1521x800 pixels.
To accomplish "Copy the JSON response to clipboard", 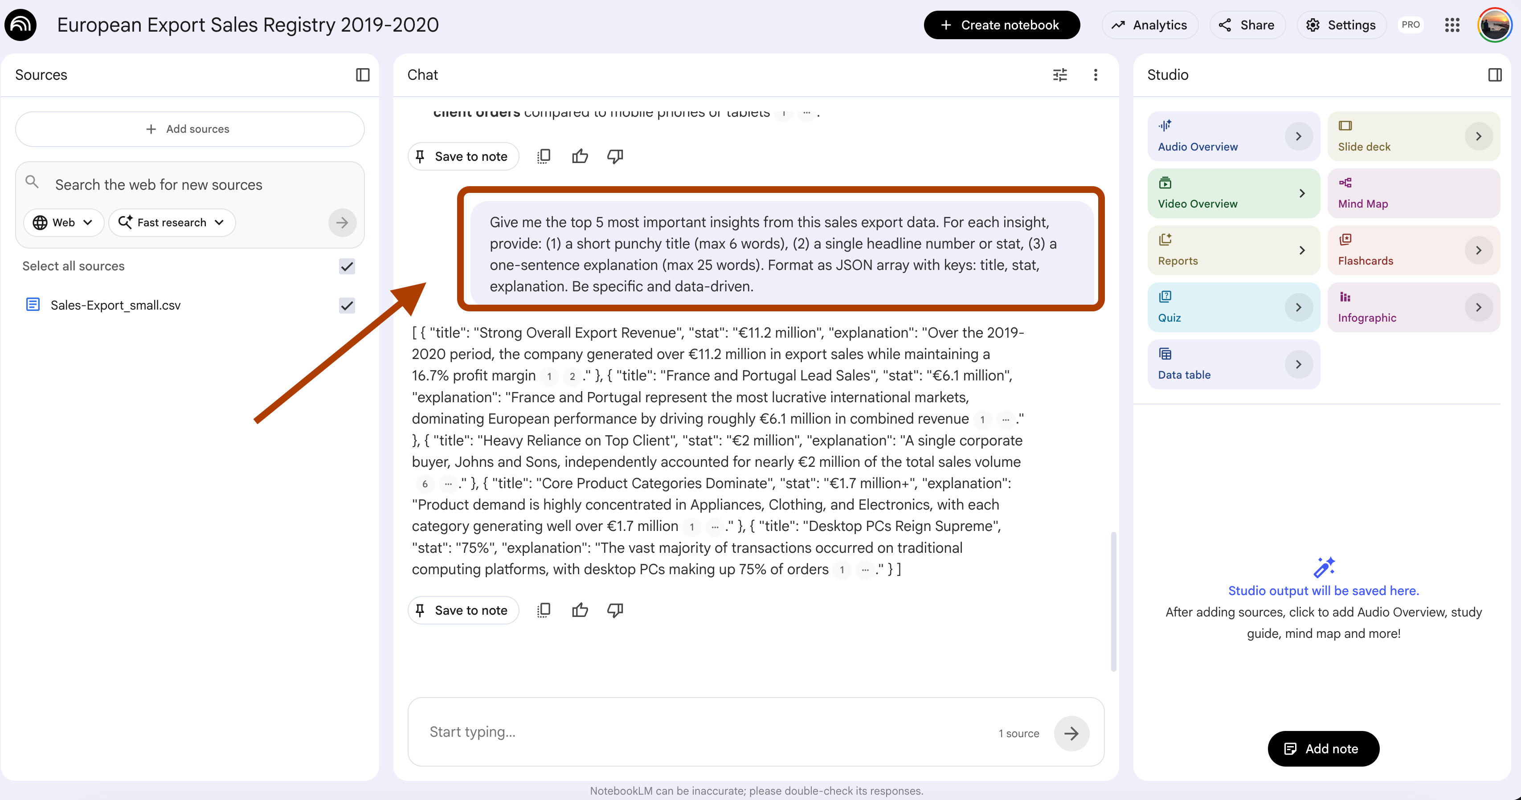I will [544, 610].
